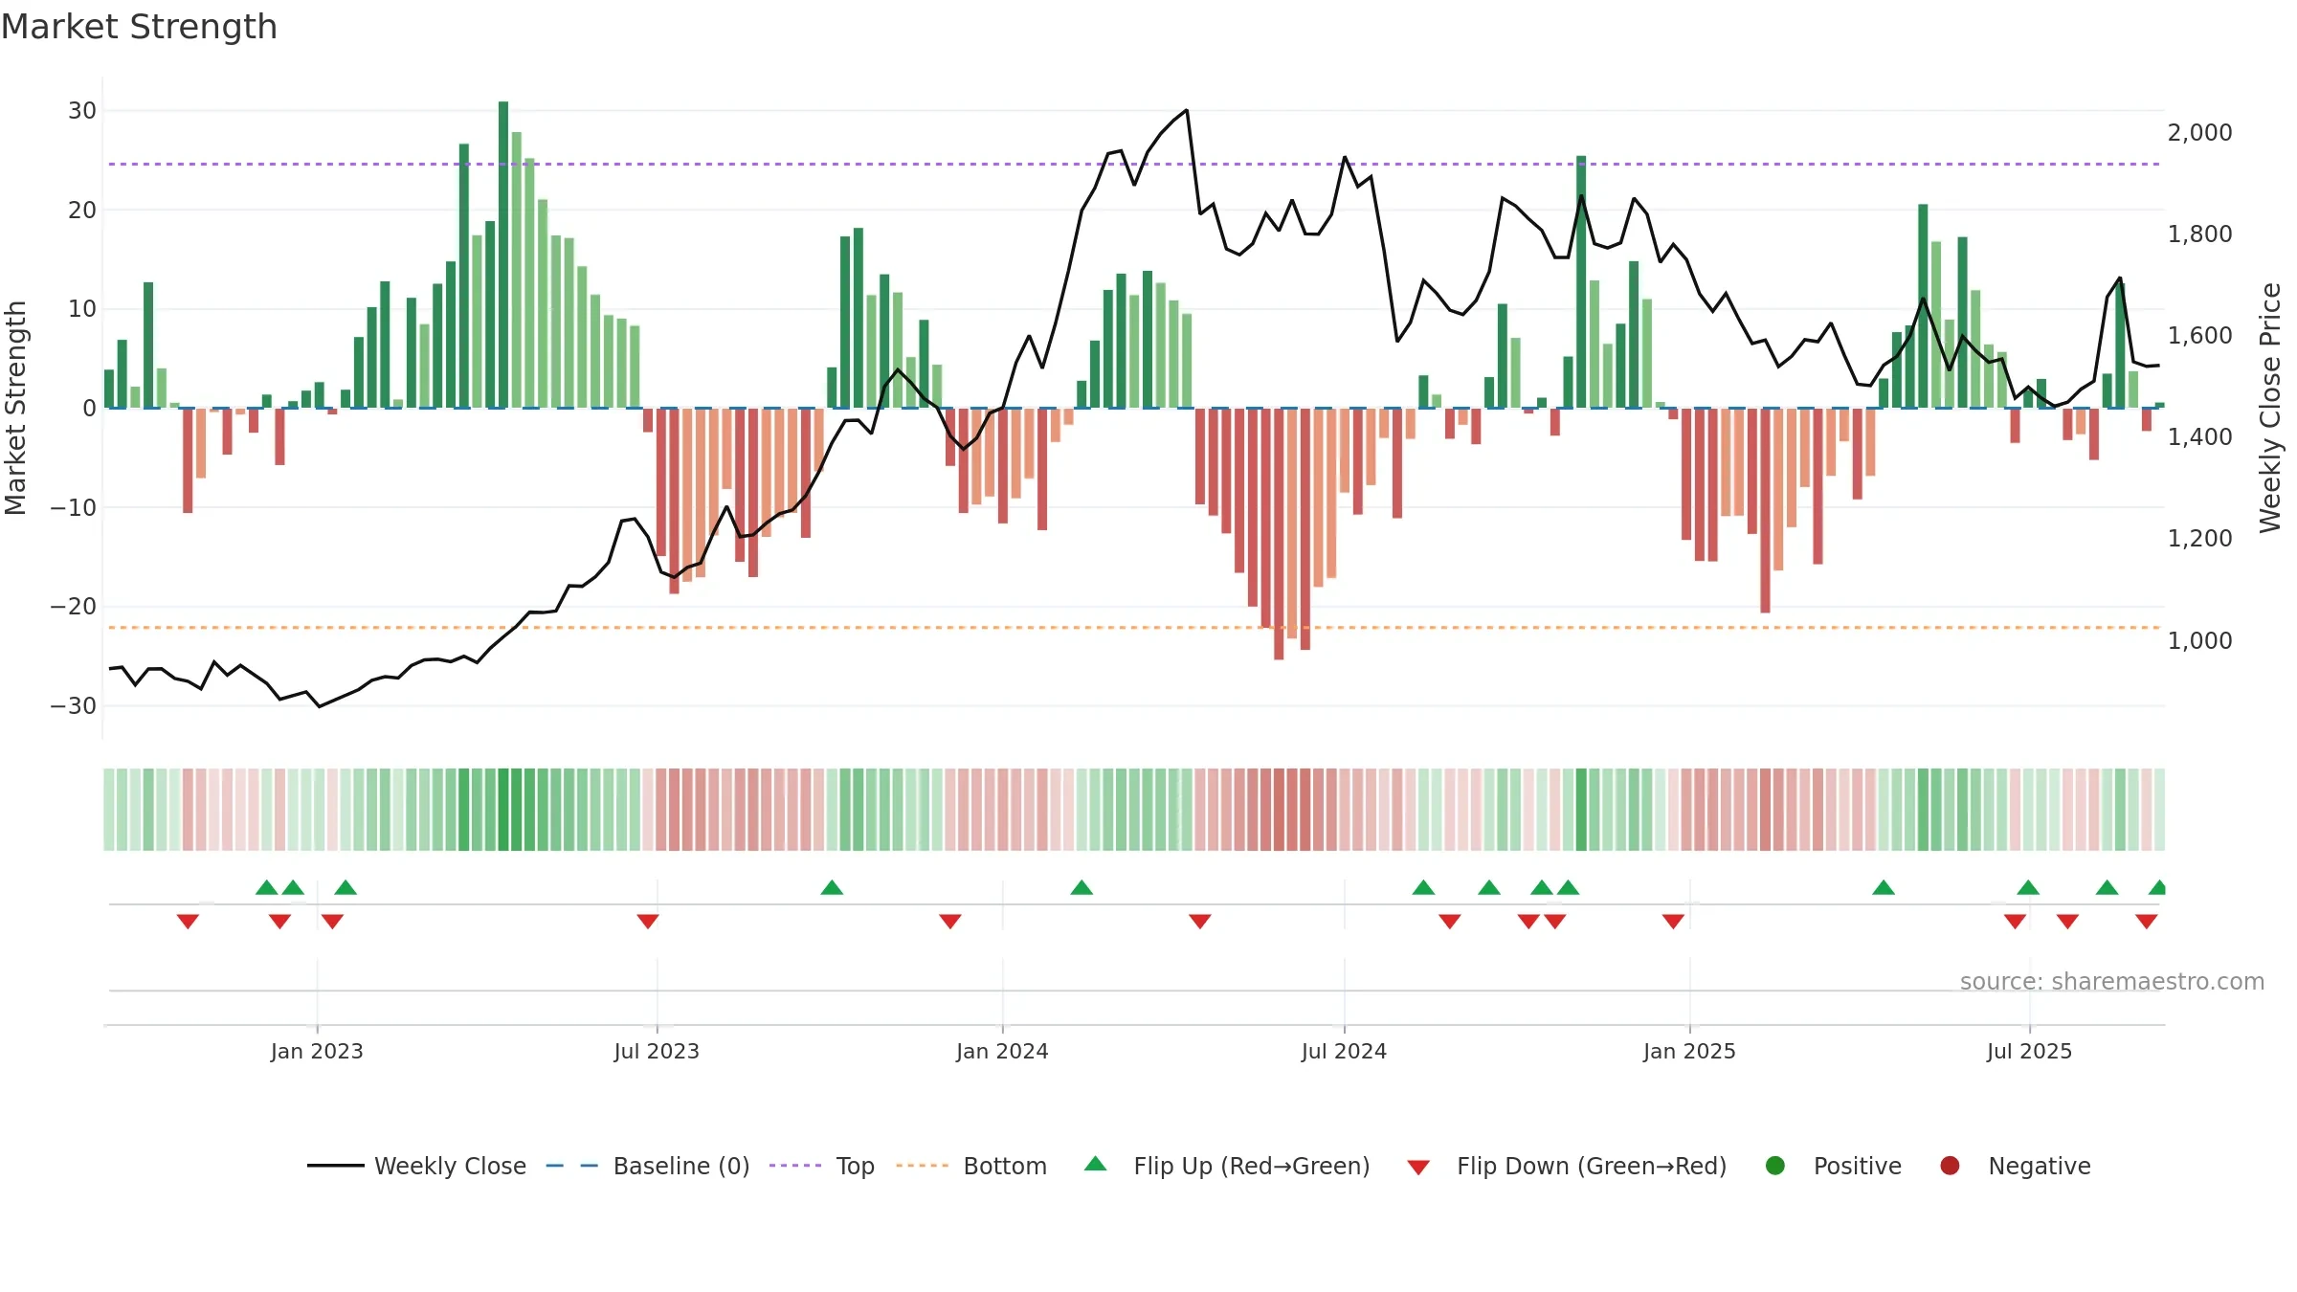Click the green bar reaching 25 in late 2024
The width and height of the screenshot is (2297, 1292).
coord(1581,282)
